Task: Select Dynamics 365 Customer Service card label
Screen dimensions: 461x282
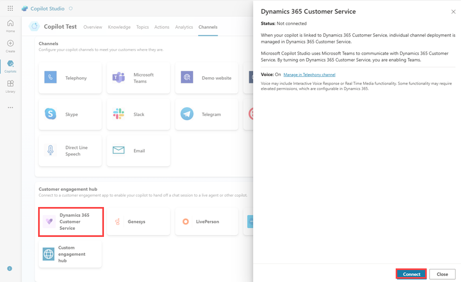Action: coord(75,222)
